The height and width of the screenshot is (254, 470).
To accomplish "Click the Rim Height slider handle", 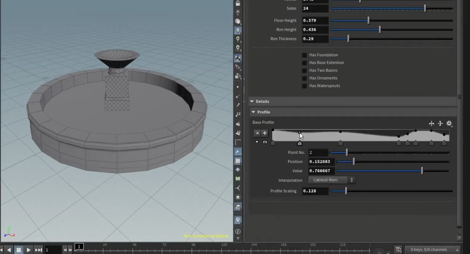I will 380,30.
